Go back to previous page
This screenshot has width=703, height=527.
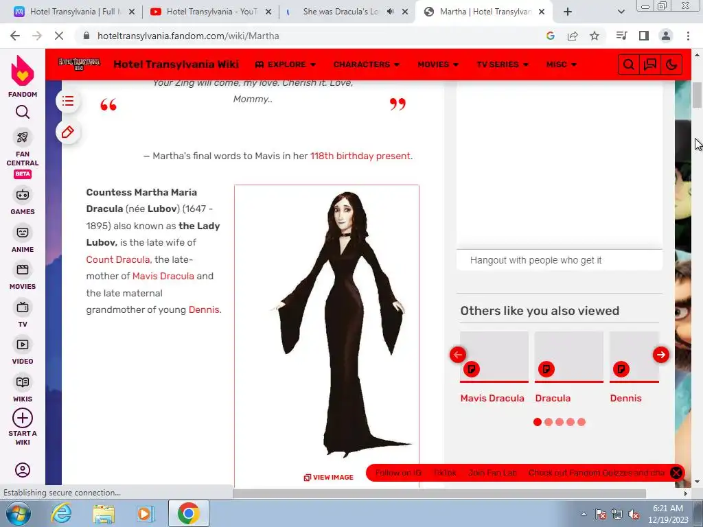coord(15,36)
